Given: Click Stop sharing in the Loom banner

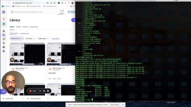Looking at the screenshot, I should coord(115,105).
